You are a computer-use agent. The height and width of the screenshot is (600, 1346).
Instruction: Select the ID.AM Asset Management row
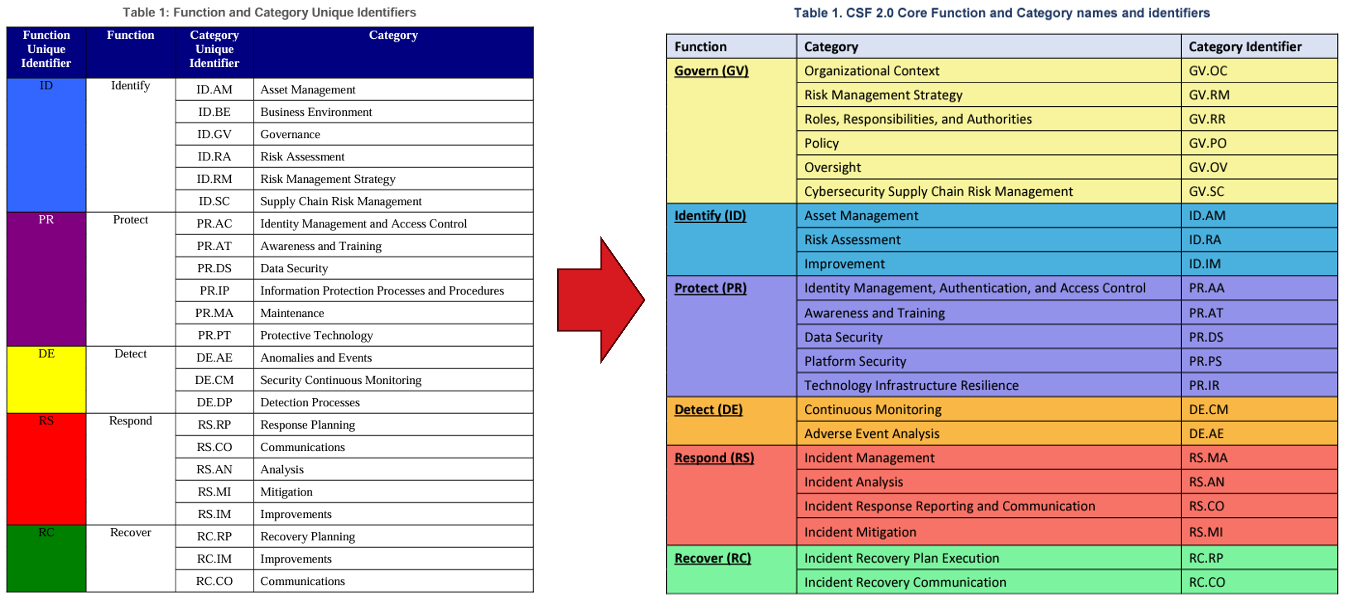[307, 90]
